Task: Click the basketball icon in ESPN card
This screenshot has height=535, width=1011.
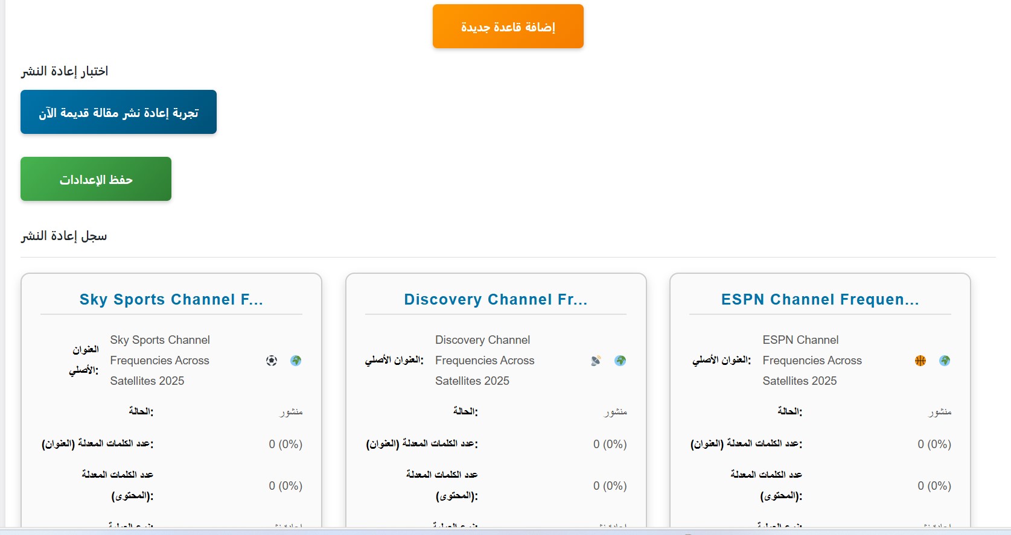Action: (920, 361)
